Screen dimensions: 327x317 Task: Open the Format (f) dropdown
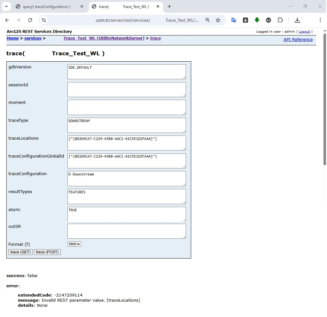pyautogui.click(x=74, y=244)
